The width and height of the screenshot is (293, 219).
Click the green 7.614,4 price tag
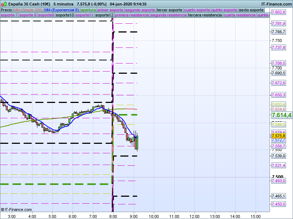tap(281, 115)
